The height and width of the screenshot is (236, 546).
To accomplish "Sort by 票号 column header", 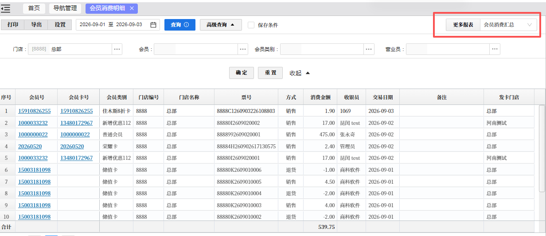I will pos(246,97).
